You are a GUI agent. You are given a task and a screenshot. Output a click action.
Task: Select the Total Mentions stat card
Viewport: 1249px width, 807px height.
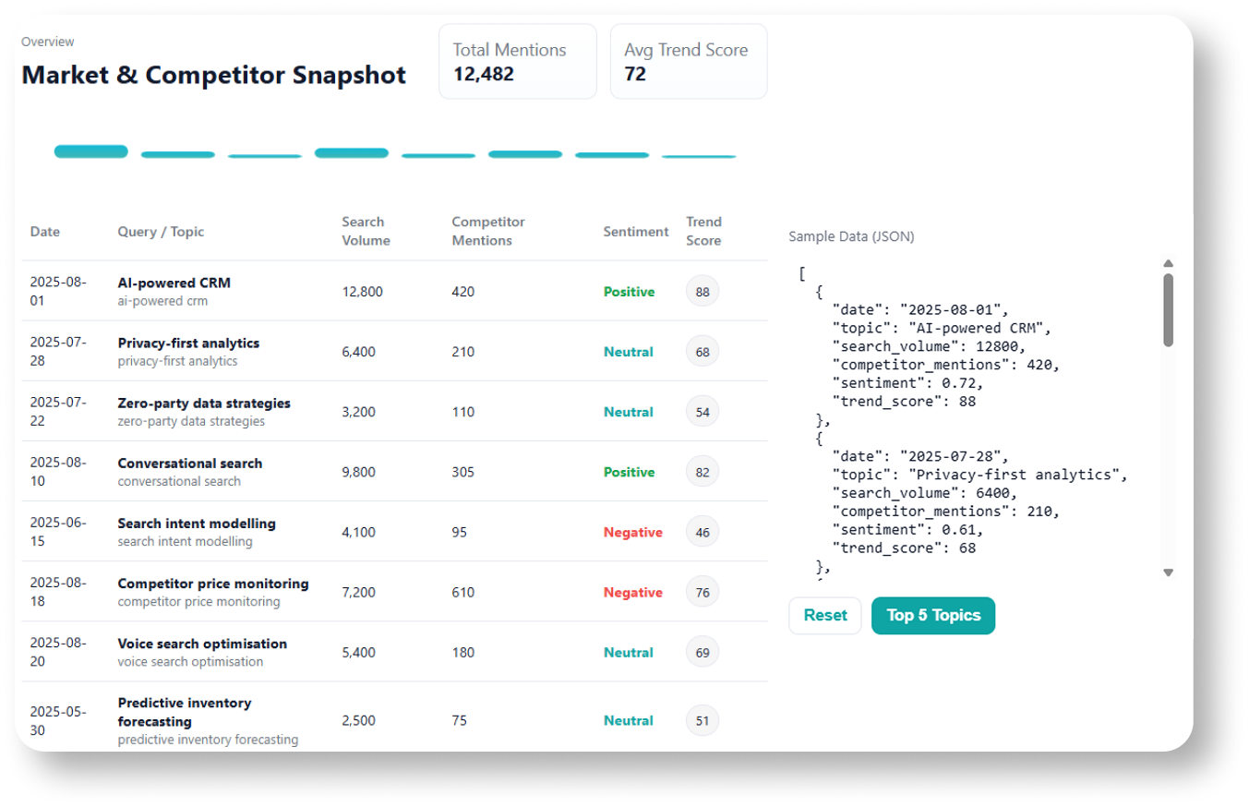517,61
